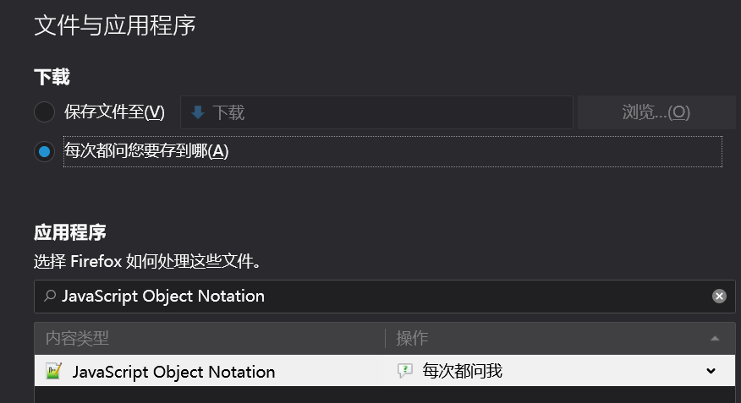741x403 pixels.
Task: Click the JavaScript Object Notation search field
Action: (372, 296)
